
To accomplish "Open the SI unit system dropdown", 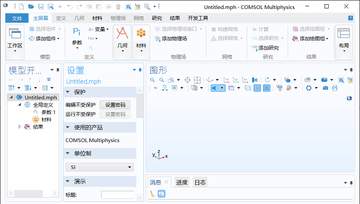I will click(100, 167).
